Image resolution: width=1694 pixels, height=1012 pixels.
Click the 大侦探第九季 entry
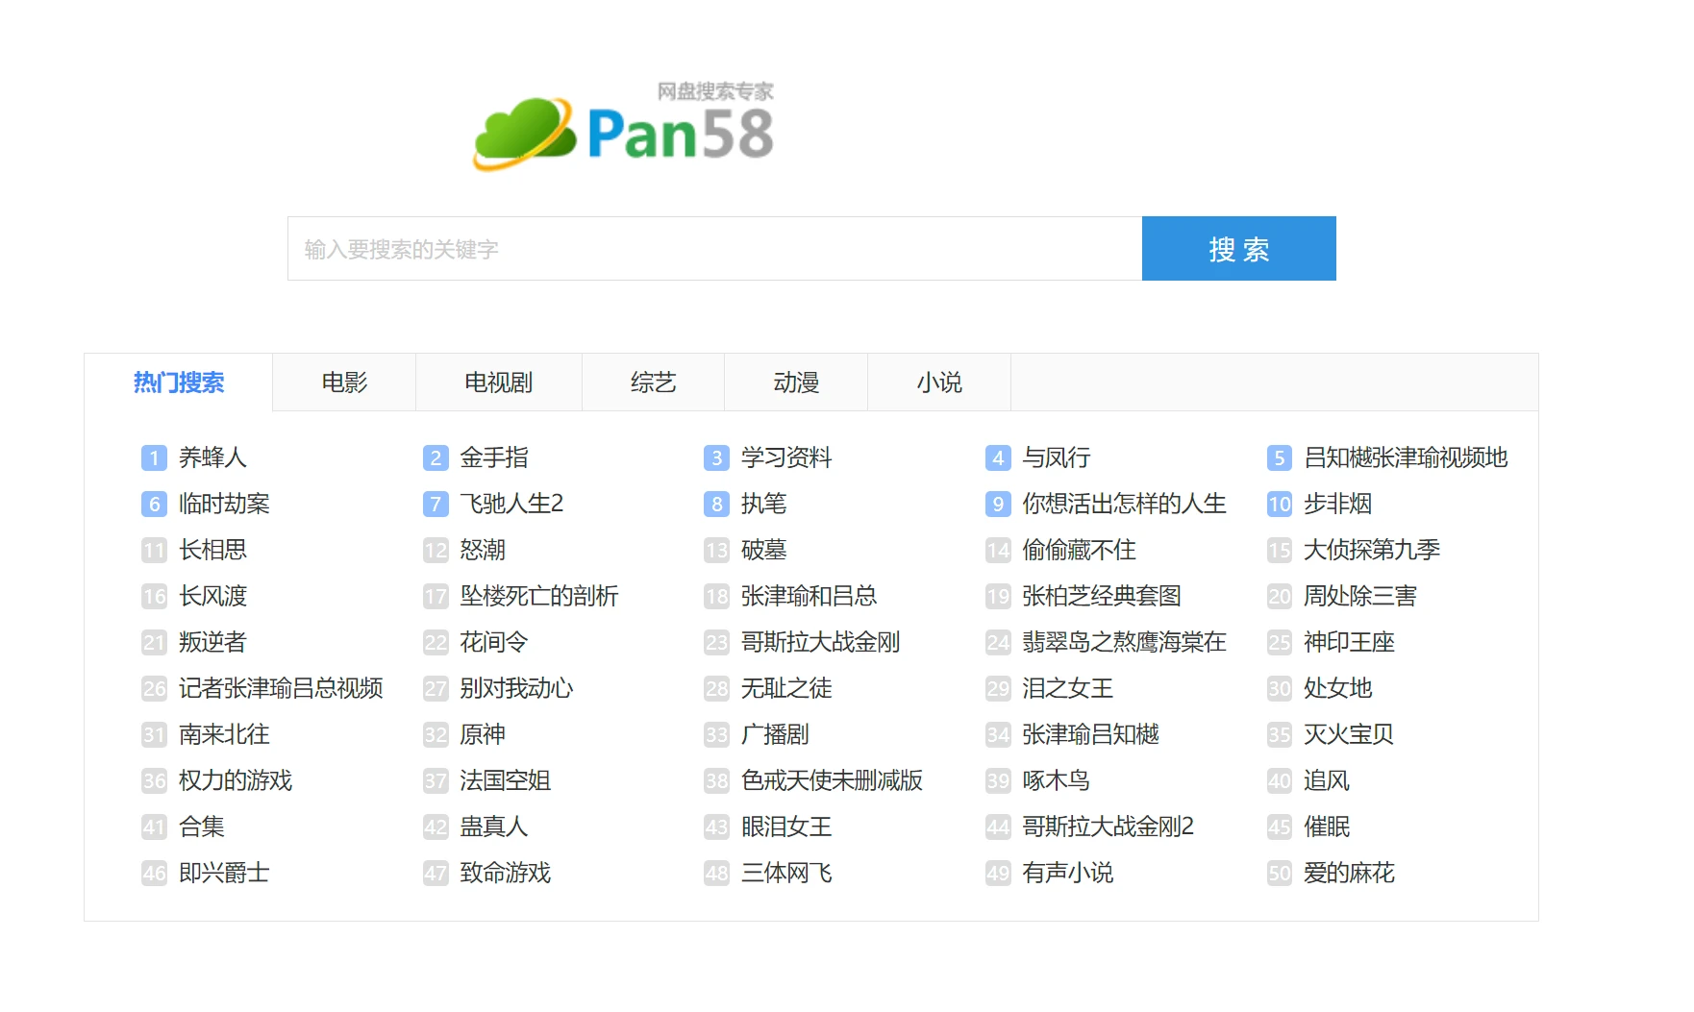click(x=1372, y=550)
